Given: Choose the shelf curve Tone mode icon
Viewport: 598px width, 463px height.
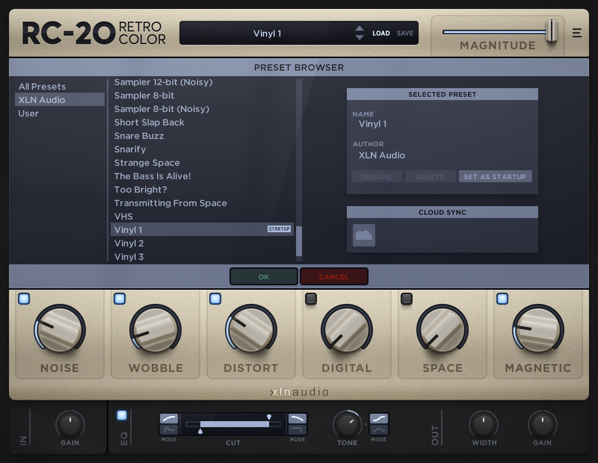Looking at the screenshot, I should [379, 419].
